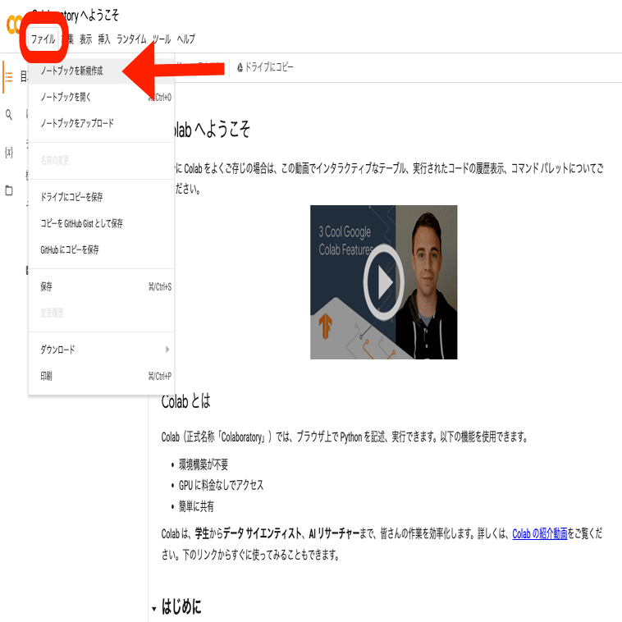Open the ランタイム menu

tap(131, 39)
